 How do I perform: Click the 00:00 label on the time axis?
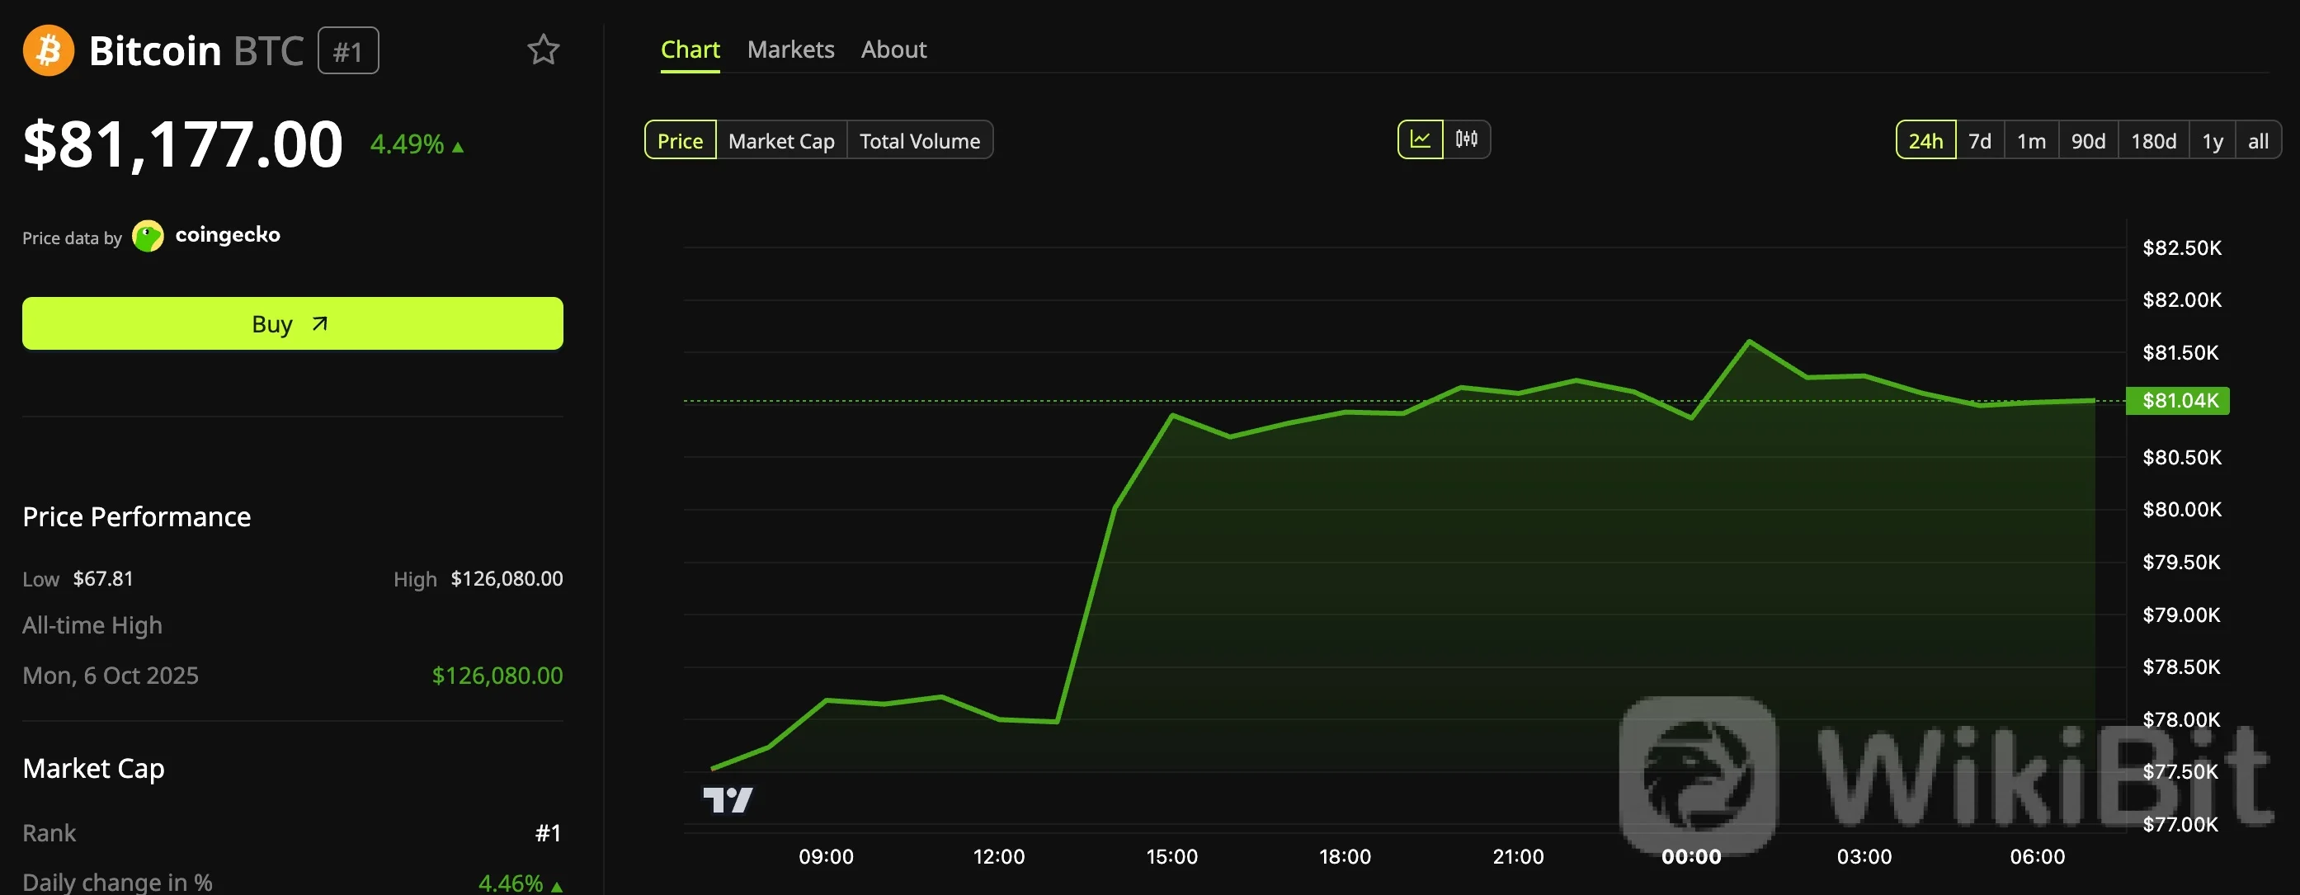coord(1691,856)
